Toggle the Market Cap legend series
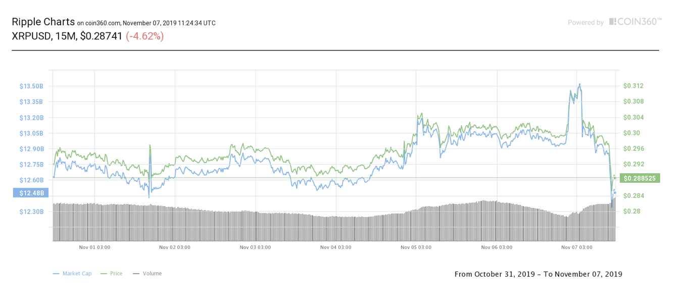 pyautogui.click(x=72, y=274)
